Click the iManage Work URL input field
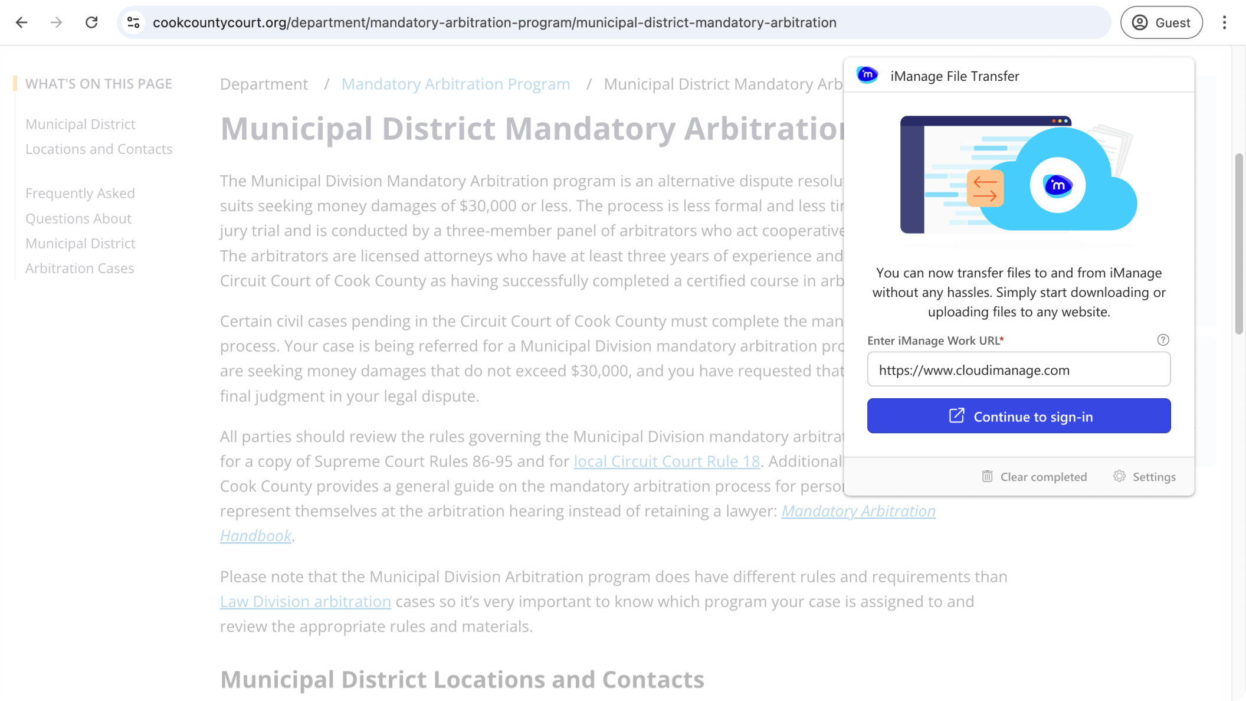The width and height of the screenshot is (1246, 701). (x=1018, y=369)
